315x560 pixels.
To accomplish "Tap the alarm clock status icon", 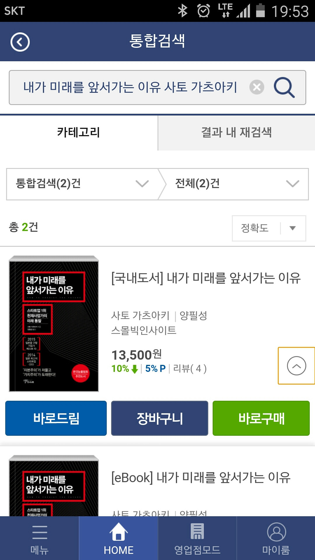I will pos(203,11).
